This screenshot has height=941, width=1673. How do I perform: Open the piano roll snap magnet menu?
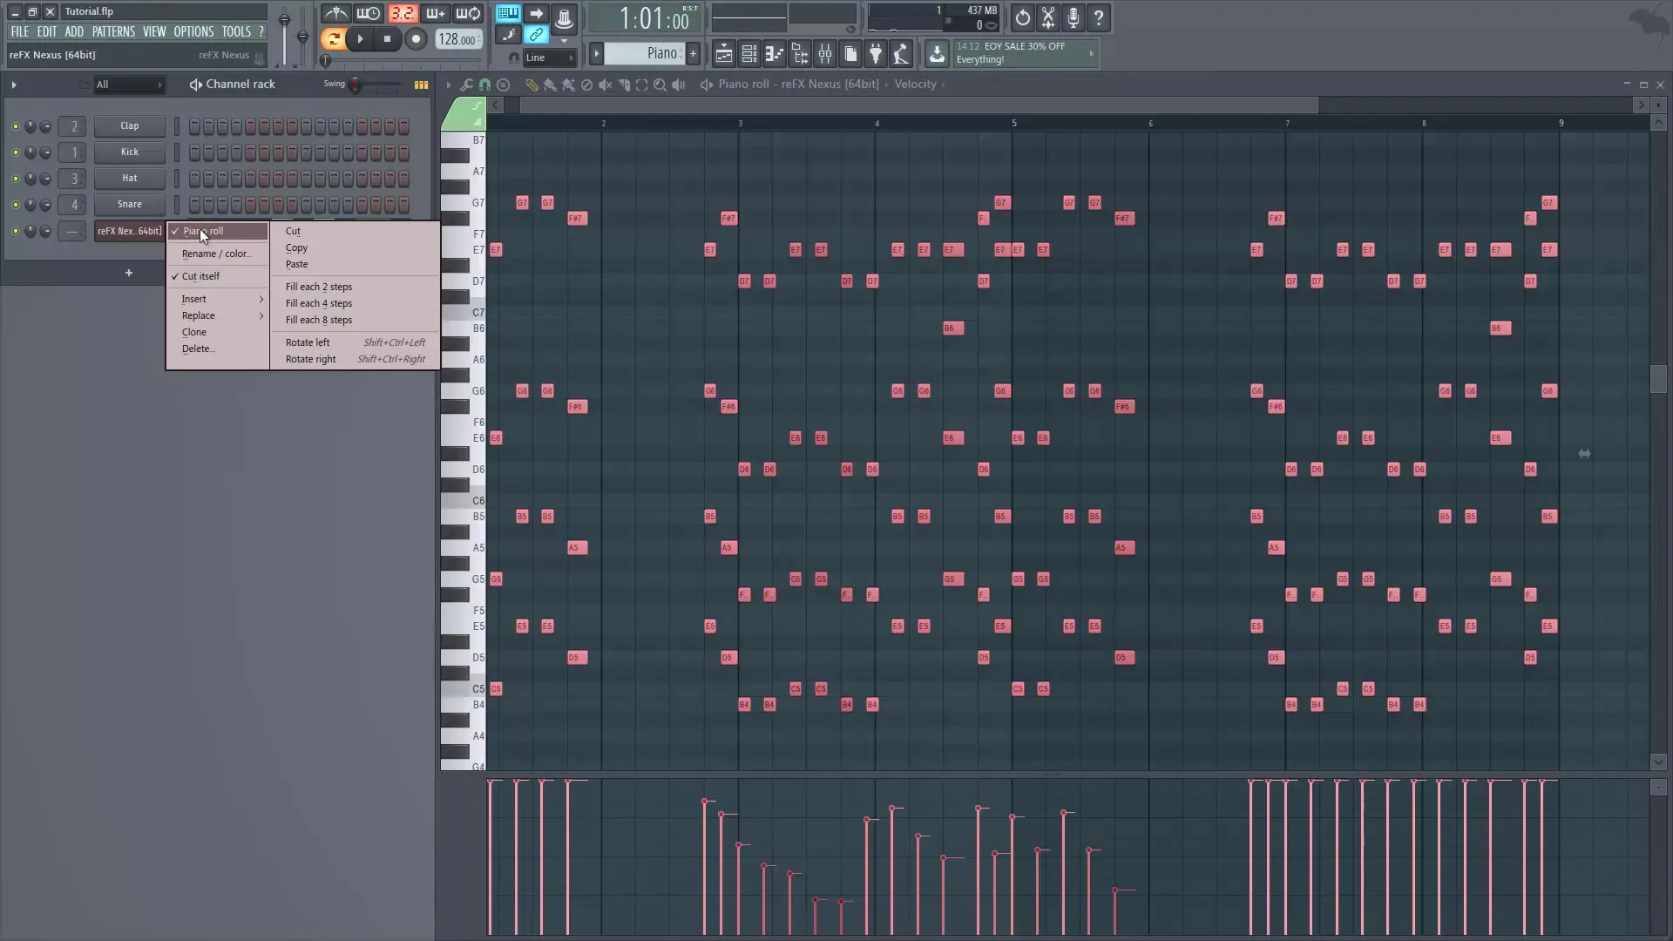(x=484, y=85)
